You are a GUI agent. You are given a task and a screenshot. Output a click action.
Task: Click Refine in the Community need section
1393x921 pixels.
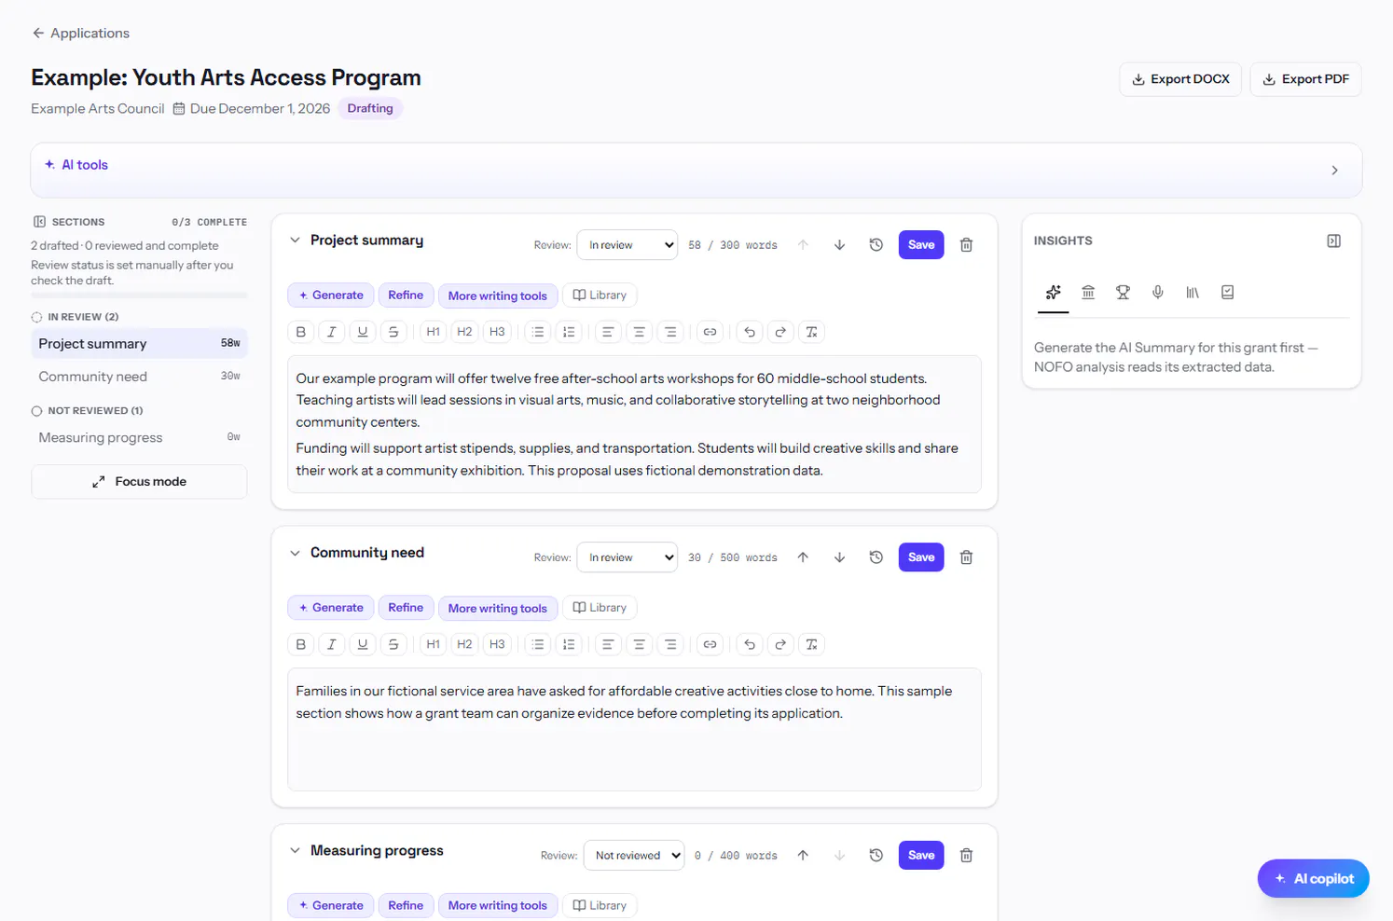[x=406, y=608]
